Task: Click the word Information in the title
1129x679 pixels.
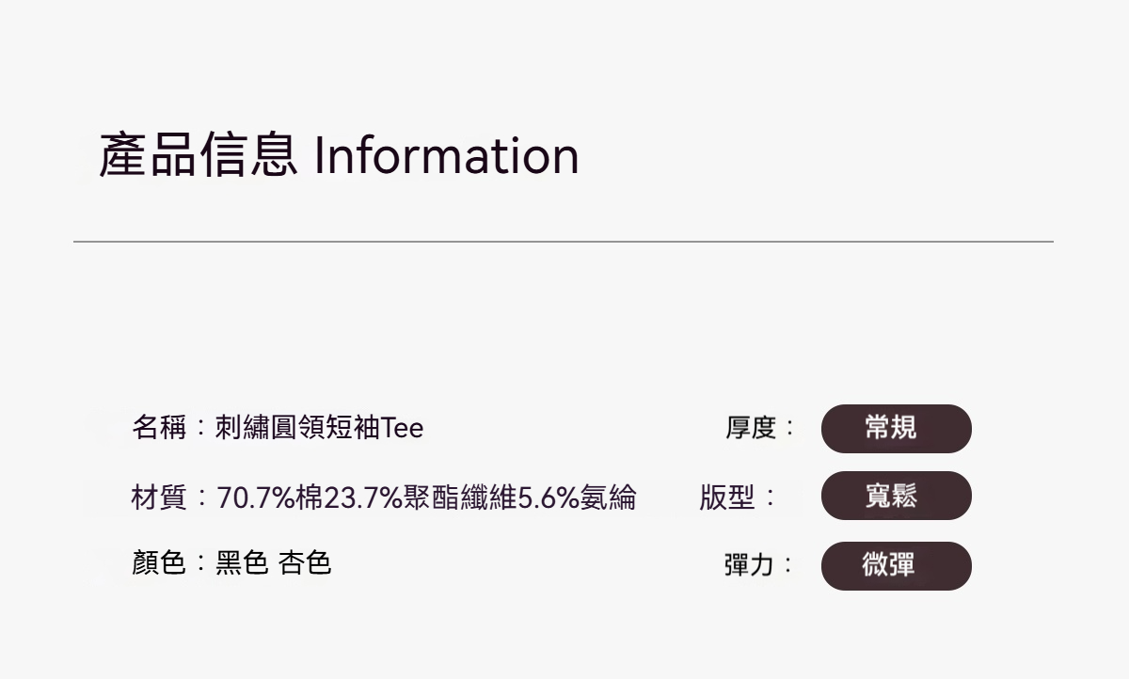Action: coord(446,156)
